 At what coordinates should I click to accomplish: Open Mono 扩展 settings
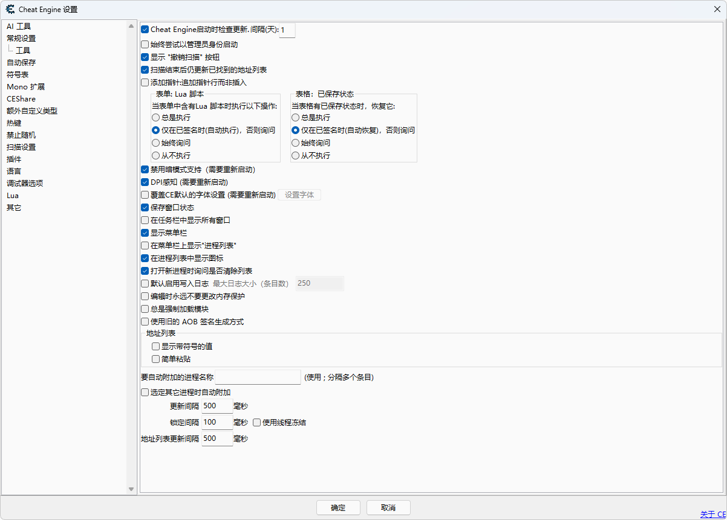coord(25,87)
